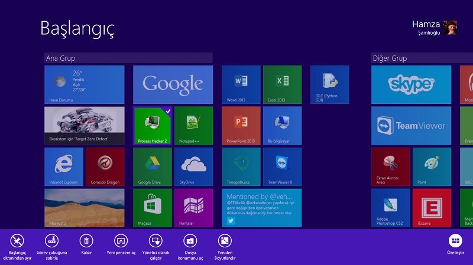Open the Mağaza store tile
This screenshot has height=265, width=473.
pos(153,208)
